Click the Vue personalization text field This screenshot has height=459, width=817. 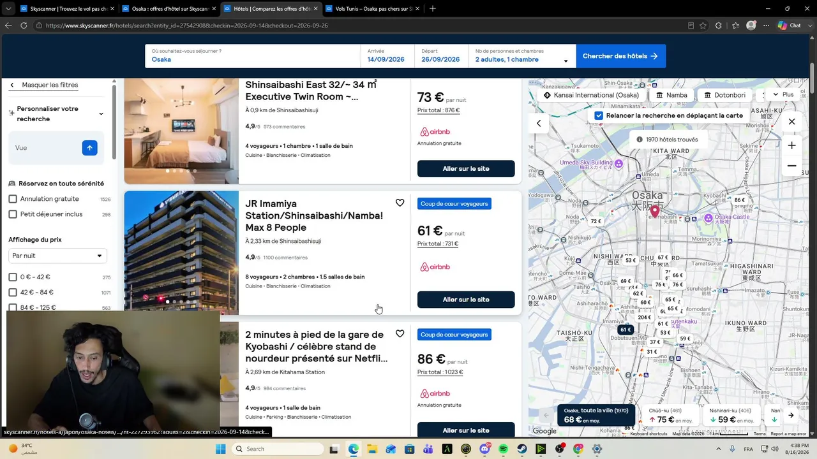point(46,147)
